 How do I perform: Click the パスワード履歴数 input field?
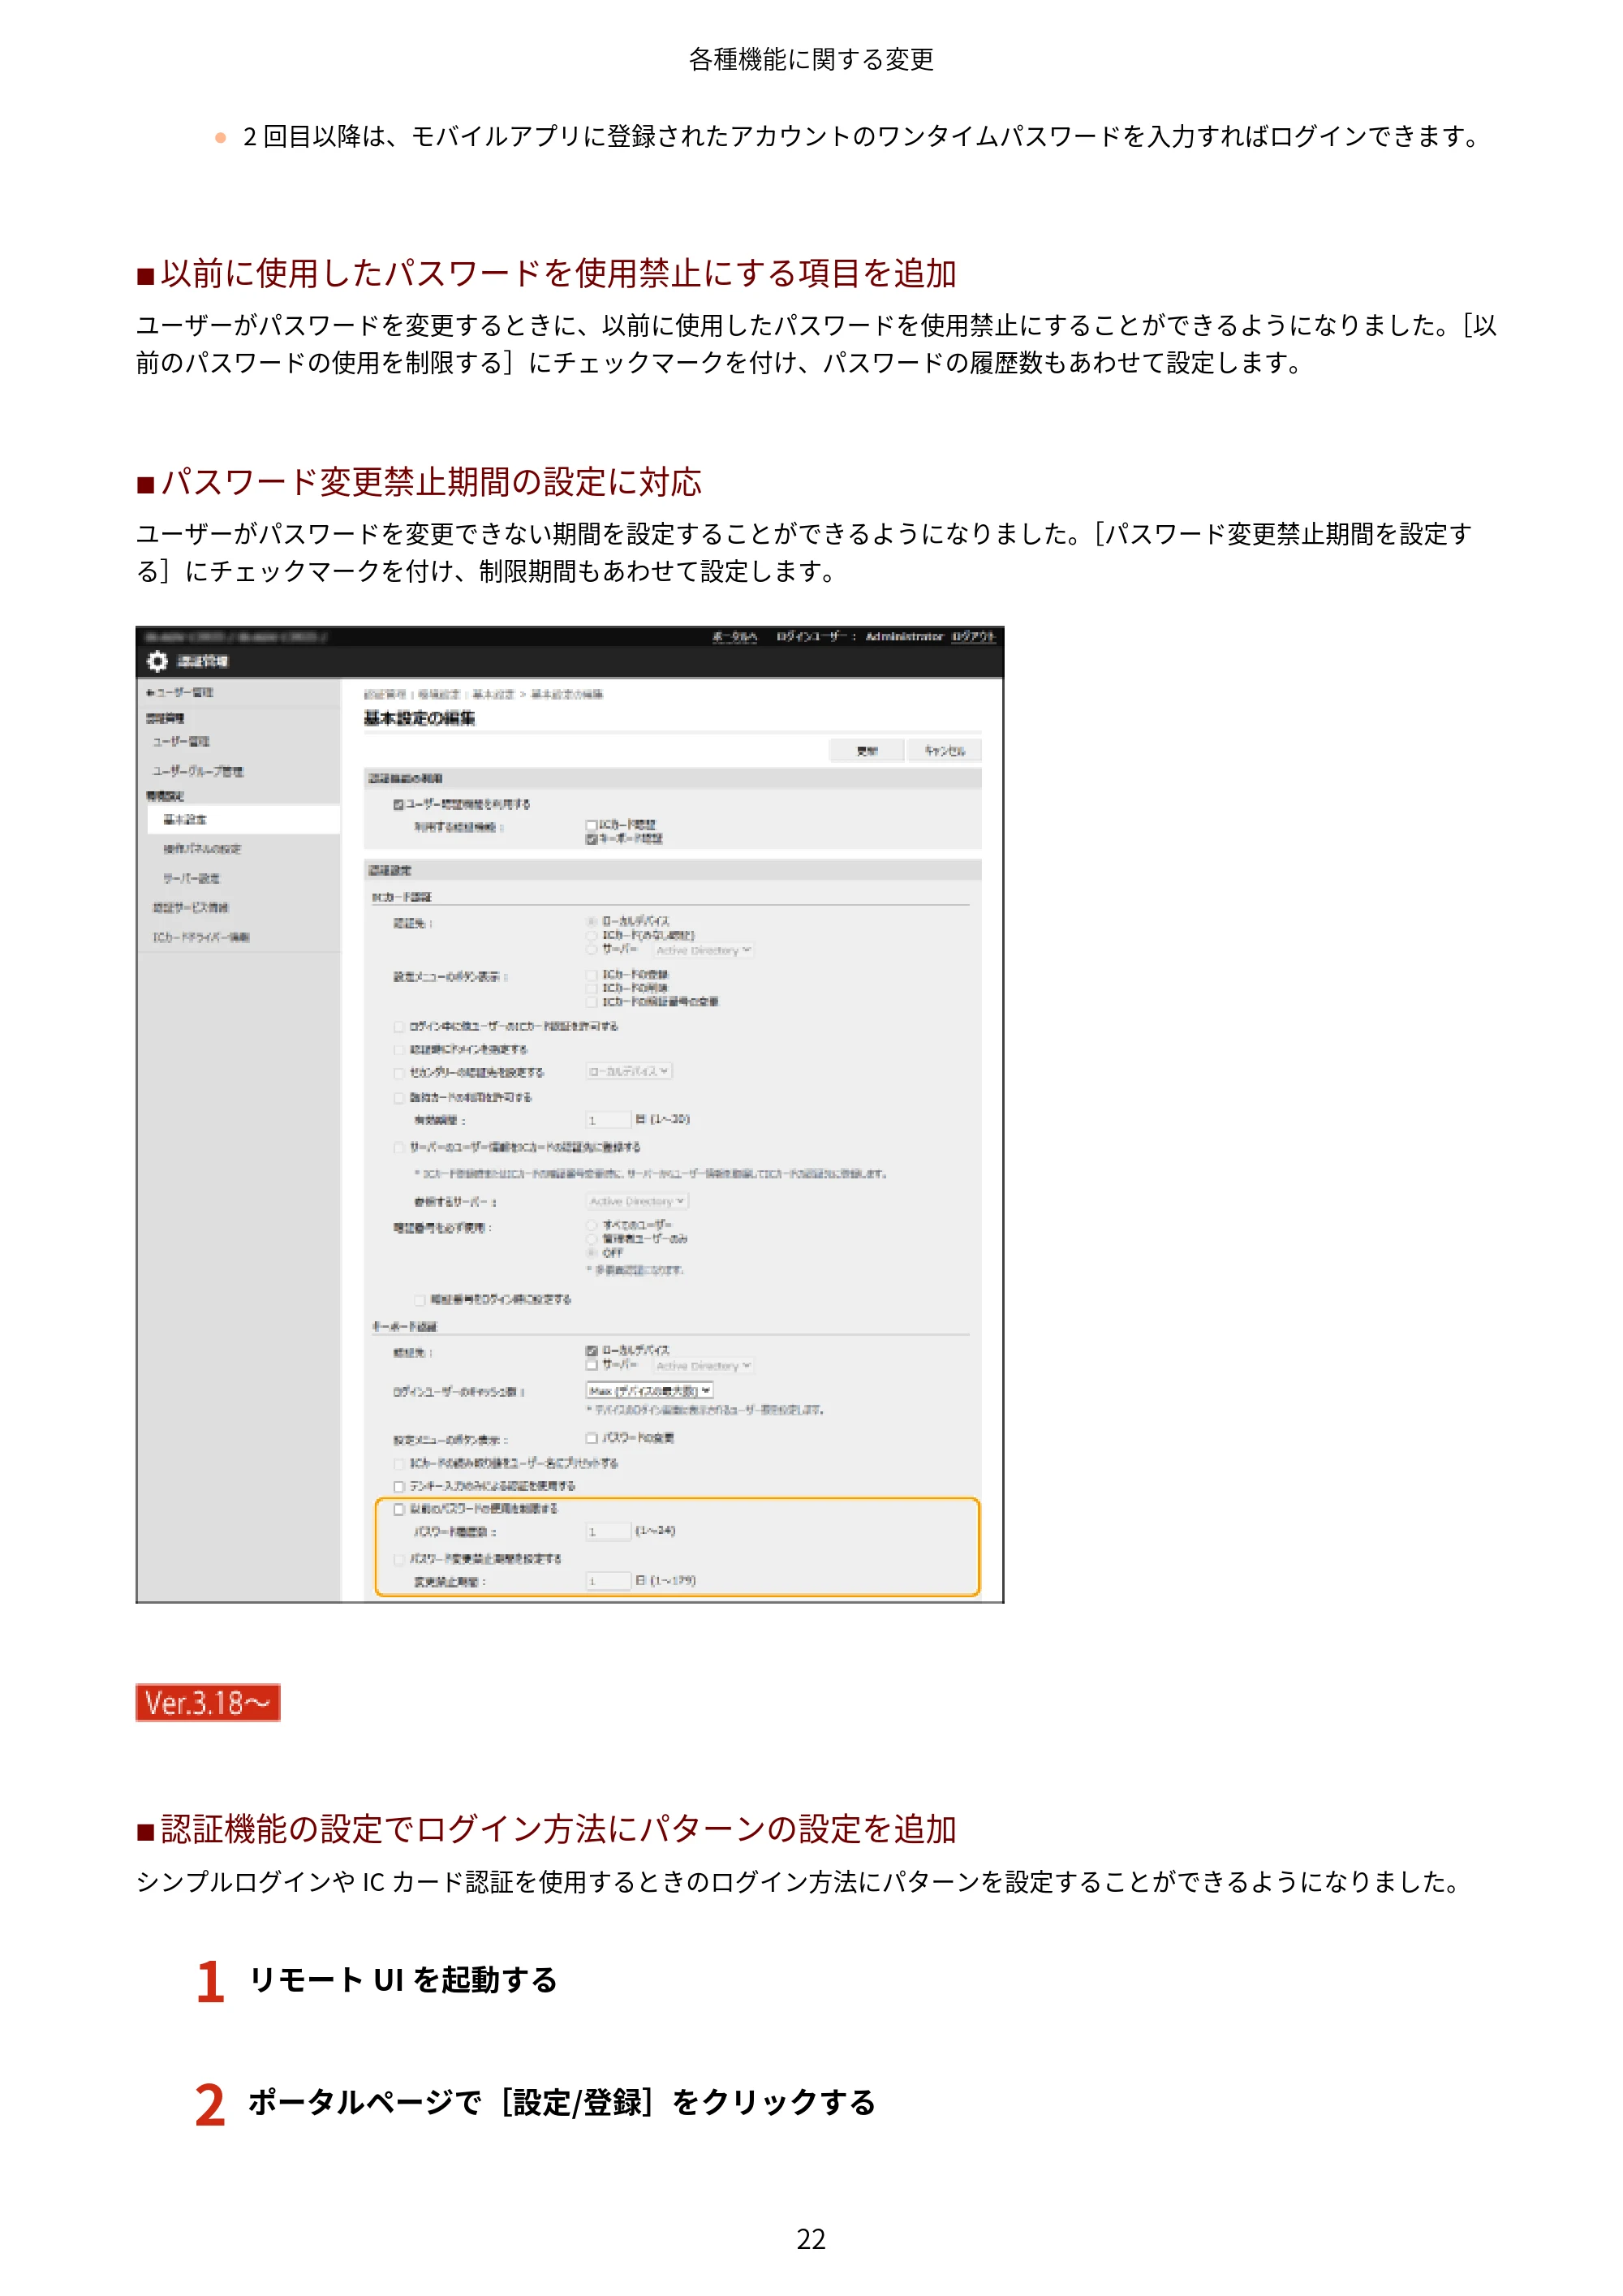point(608,1531)
